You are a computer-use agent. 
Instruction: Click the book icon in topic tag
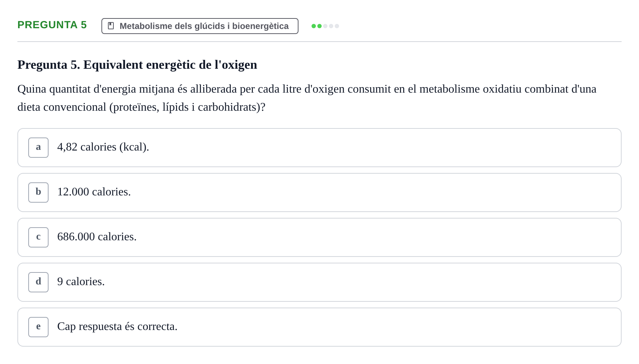111,26
